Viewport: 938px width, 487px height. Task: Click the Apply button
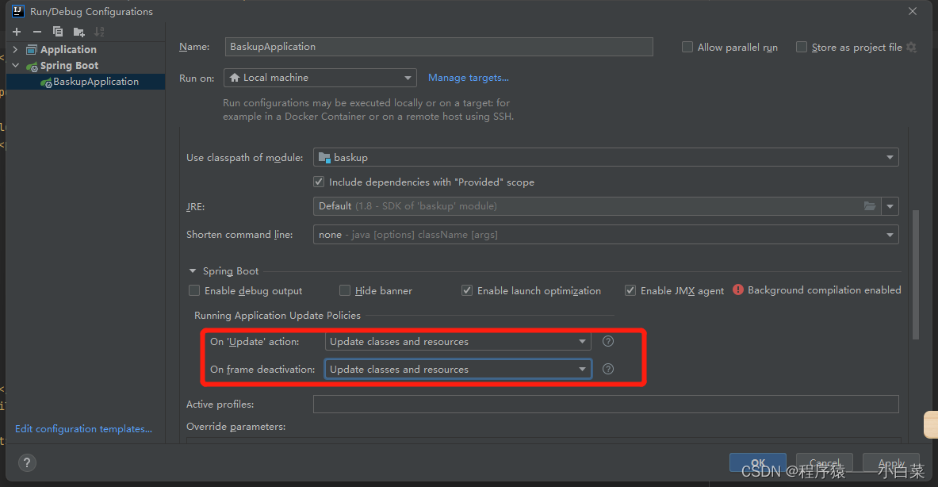click(x=890, y=463)
